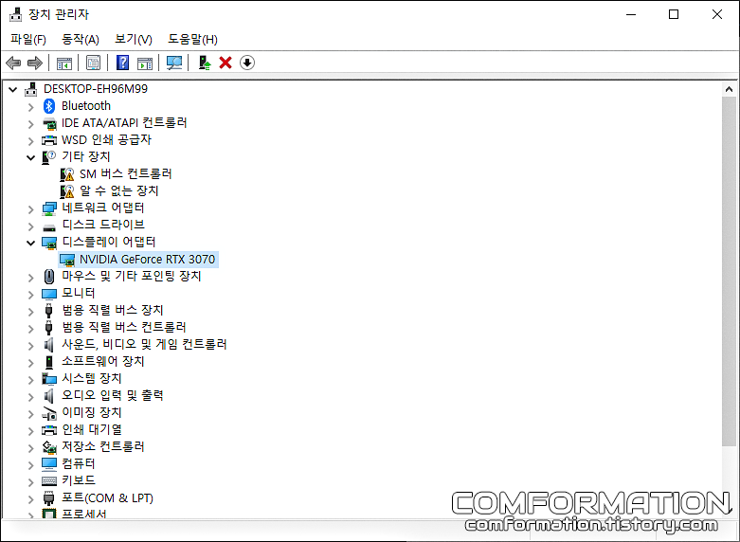Click the Update driver toolbar icon
The width and height of the screenshot is (740, 542).
[205, 63]
